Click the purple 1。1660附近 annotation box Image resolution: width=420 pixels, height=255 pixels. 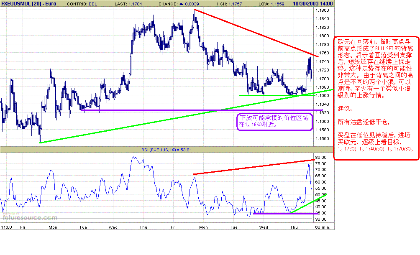coord(274,122)
